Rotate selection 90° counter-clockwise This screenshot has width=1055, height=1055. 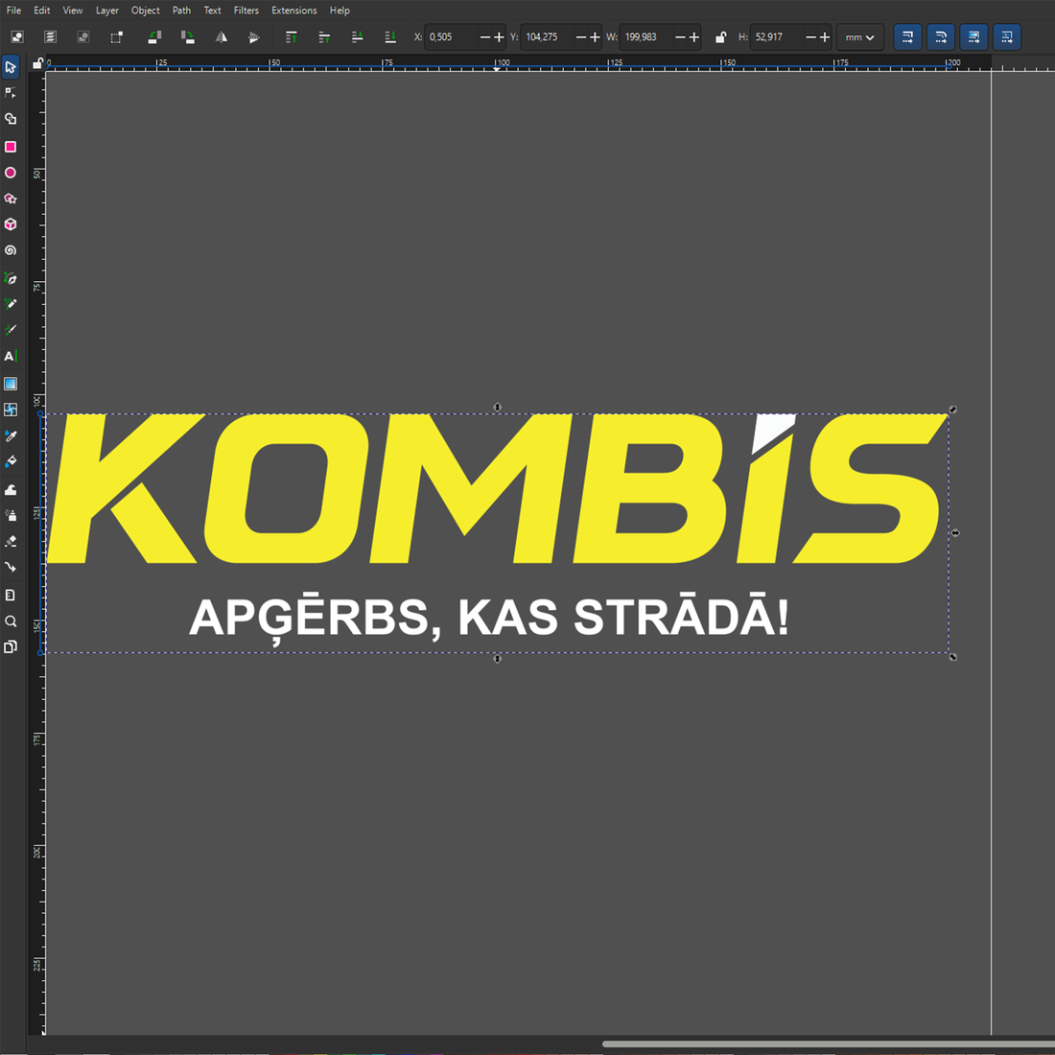[x=154, y=37]
